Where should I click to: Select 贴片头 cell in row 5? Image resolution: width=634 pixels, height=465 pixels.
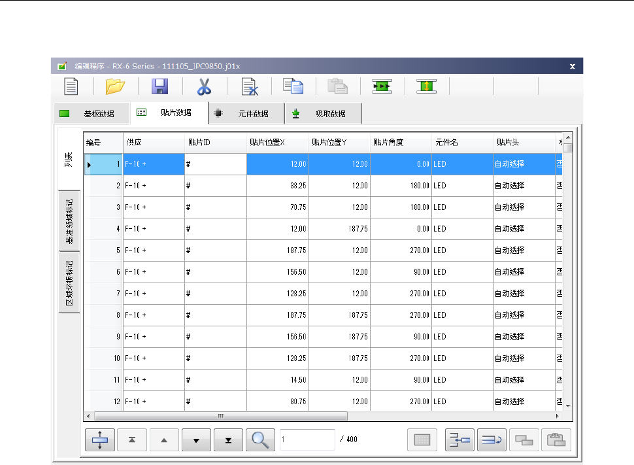coord(524,250)
